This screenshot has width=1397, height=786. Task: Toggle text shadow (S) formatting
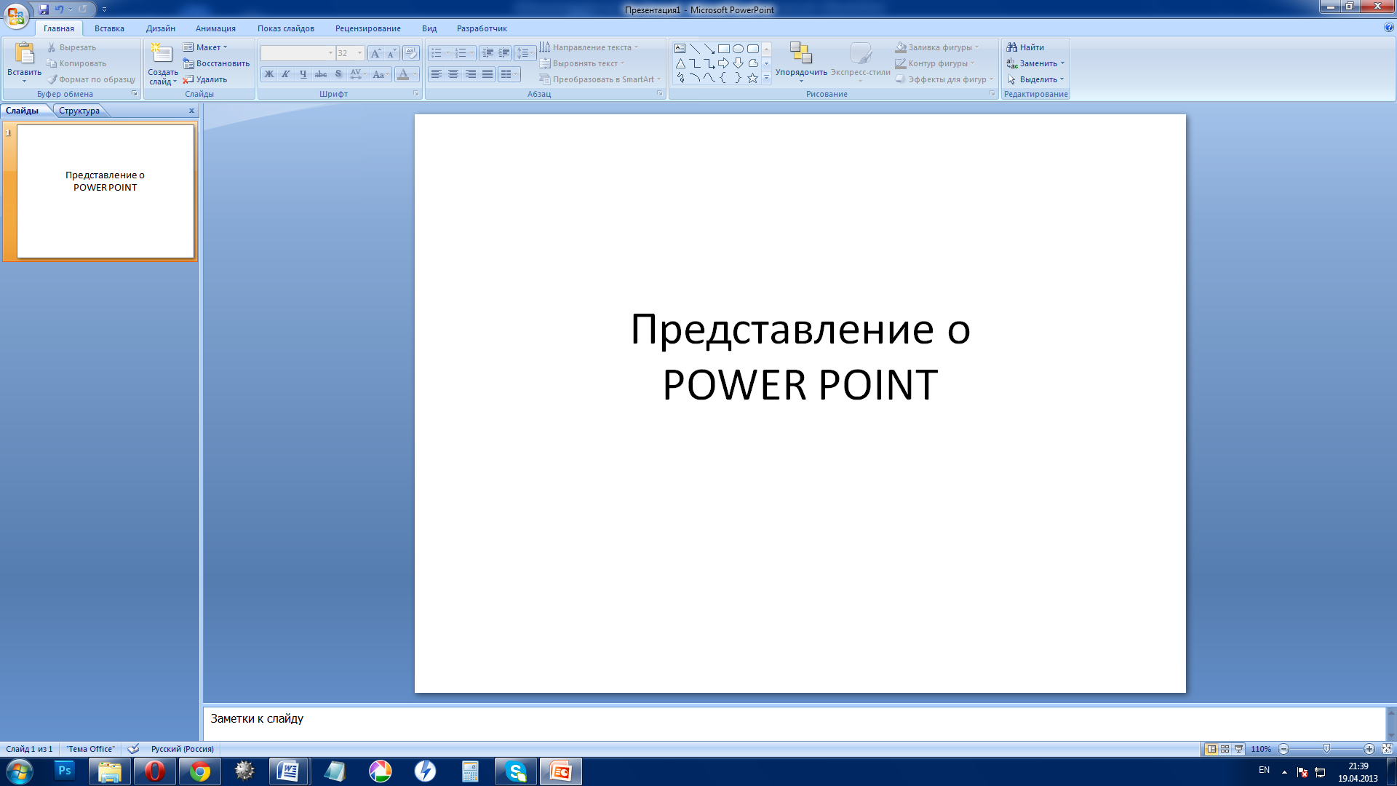(x=338, y=74)
